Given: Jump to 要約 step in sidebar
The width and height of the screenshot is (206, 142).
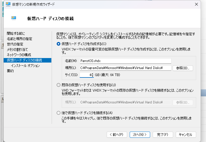Looking at the screenshot, I should 10,71.
